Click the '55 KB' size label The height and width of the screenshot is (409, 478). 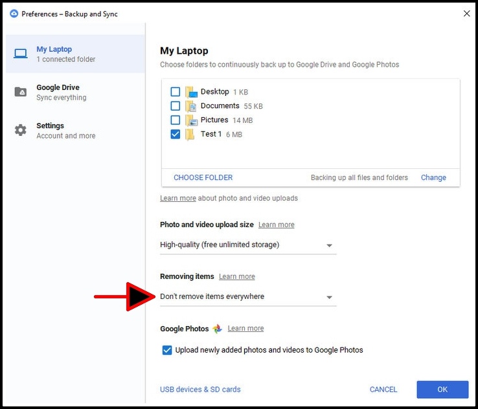coord(253,106)
